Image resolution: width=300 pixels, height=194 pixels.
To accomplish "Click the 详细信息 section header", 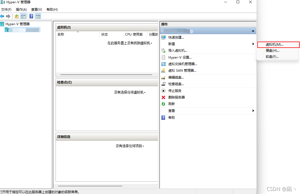I will click(107, 137).
